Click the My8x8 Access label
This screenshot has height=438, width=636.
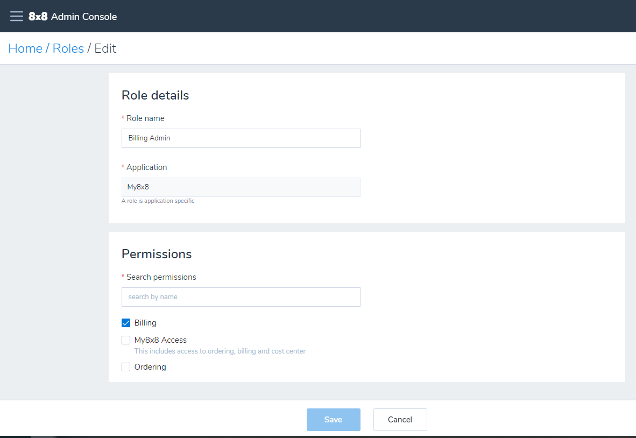point(160,340)
